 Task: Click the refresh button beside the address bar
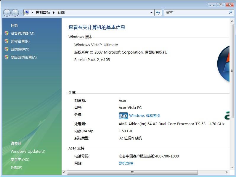coord(158,12)
